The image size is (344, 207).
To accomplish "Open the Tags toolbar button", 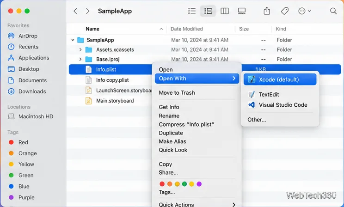I will tap(284, 11).
